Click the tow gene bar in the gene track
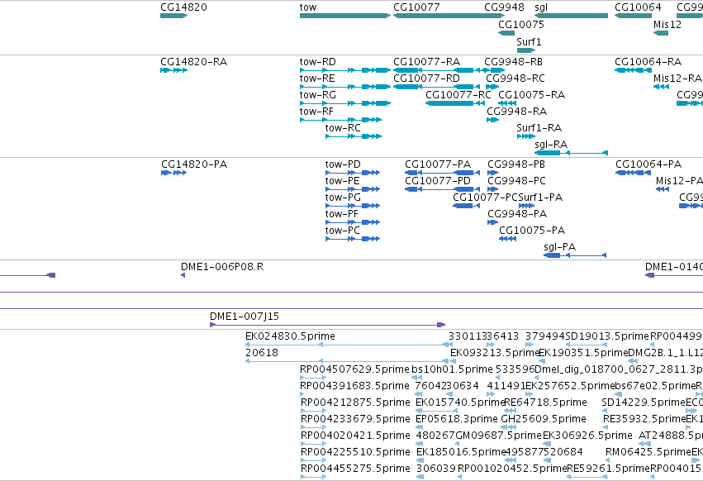Image resolution: width=703 pixels, height=481 pixels. tap(345, 16)
